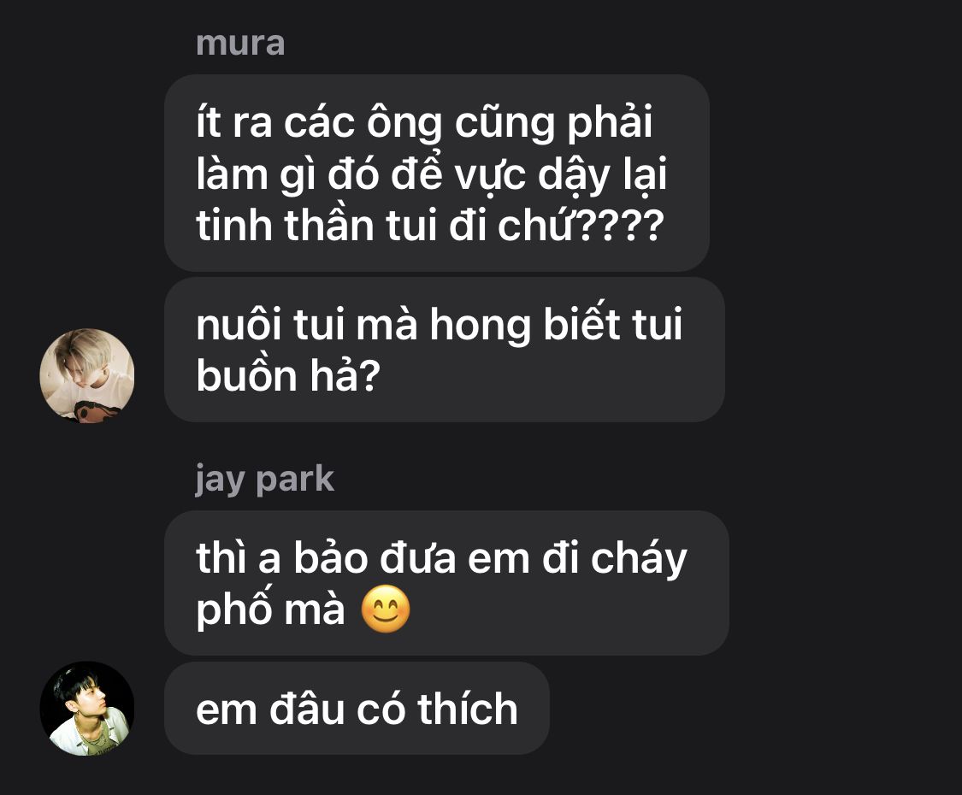Screen dimensions: 962x795
Task: Open mura's blond-haired profile avatar
Action: [x=87, y=375]
